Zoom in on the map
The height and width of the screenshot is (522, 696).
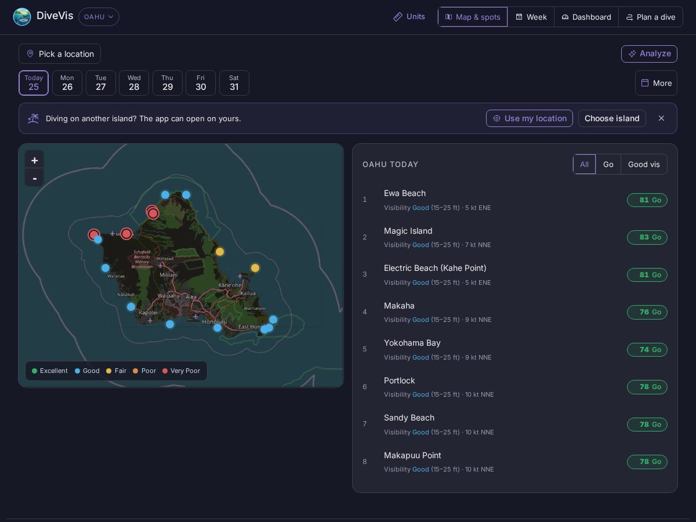point(34,160)
